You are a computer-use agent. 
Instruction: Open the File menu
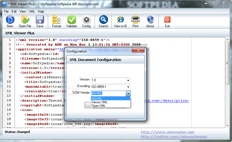[6, 12]
